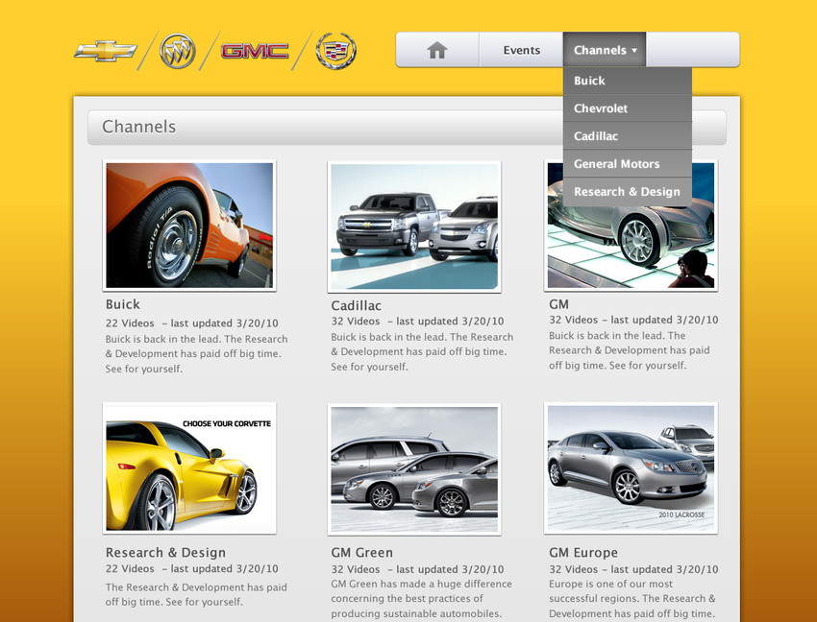Open the yellow Corvette thumbnail
The height and width of the screenshot is (622, 817).
click(x=189, y=467)
